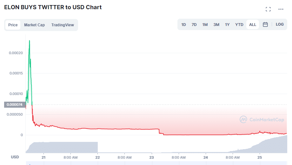Click the 0.000074 current price label
Viewport: 292px width, 165px height.
coord(15,105)
